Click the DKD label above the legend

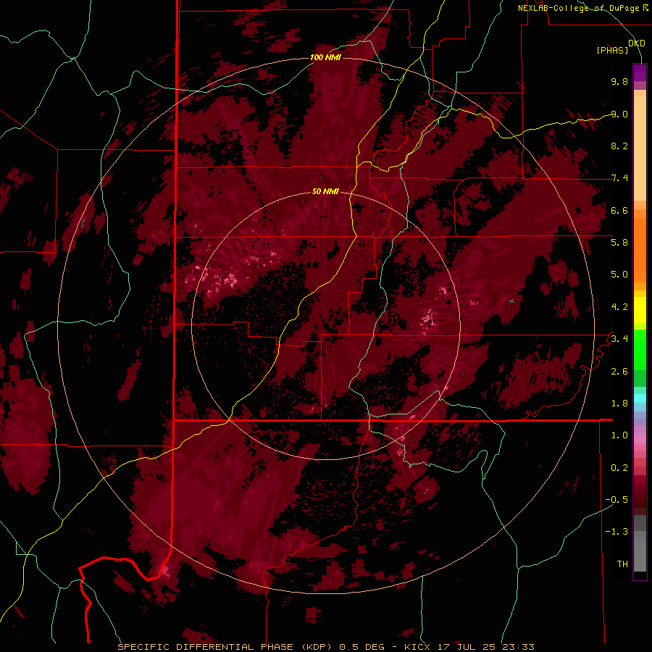pos(637,43)
